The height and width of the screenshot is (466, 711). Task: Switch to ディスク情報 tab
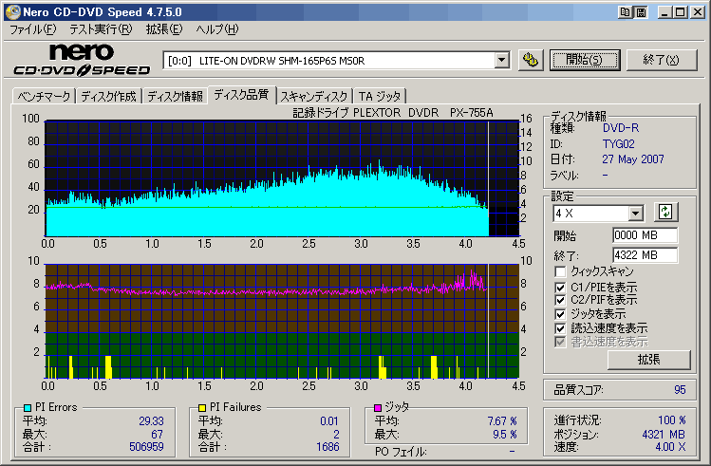(x=175, y=97)
